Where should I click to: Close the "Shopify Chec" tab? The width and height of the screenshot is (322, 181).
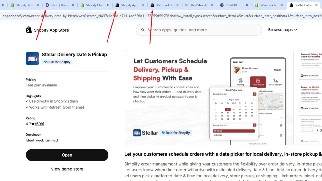pyautogui.click(x=108, y=5)
